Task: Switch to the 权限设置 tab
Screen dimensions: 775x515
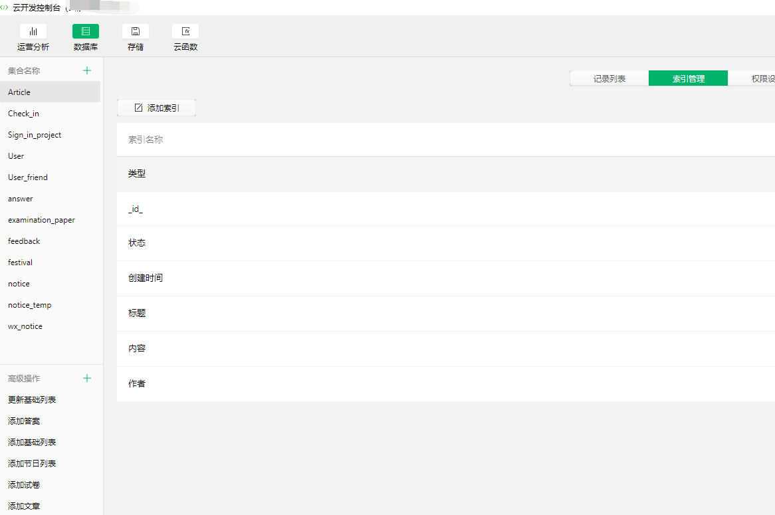Action: click(751, 78)
